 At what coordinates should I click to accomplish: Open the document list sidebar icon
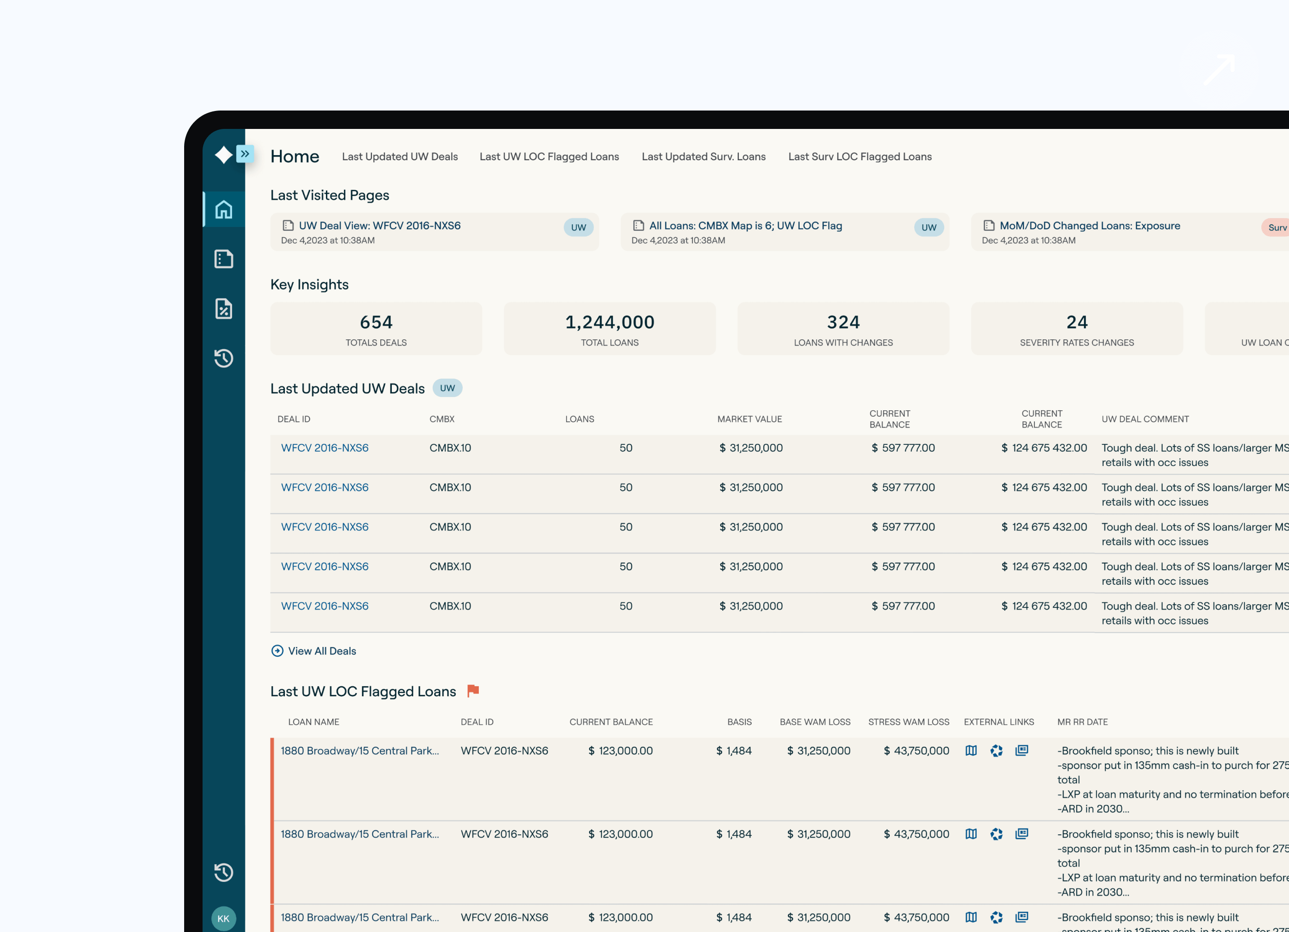coord(223,259)
